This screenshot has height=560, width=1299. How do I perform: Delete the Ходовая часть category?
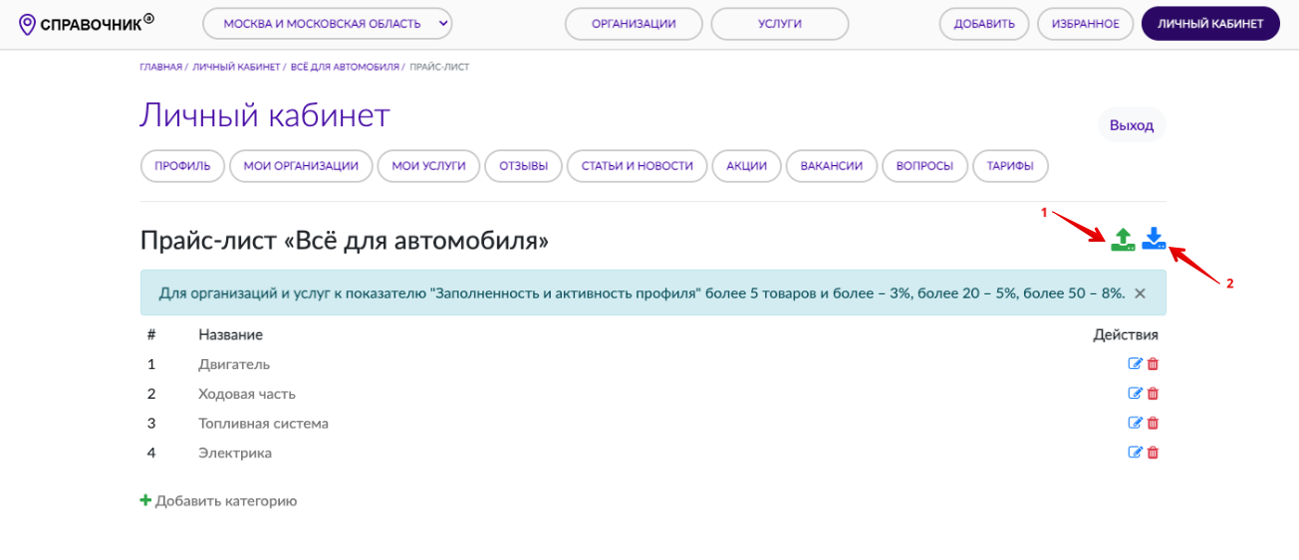1153,394
